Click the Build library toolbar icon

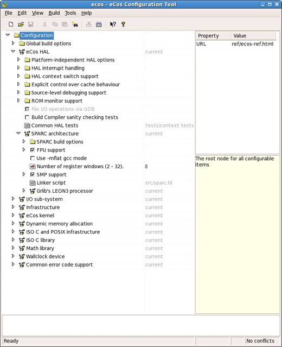[99, 24]
